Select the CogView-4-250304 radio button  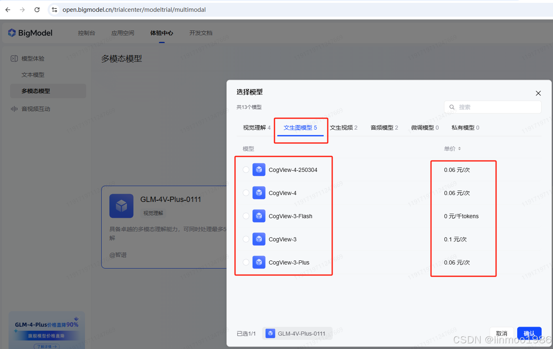[x=246, y=170]
